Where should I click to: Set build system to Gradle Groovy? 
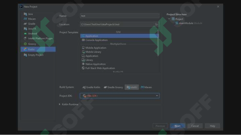click(x=113, y=87)
